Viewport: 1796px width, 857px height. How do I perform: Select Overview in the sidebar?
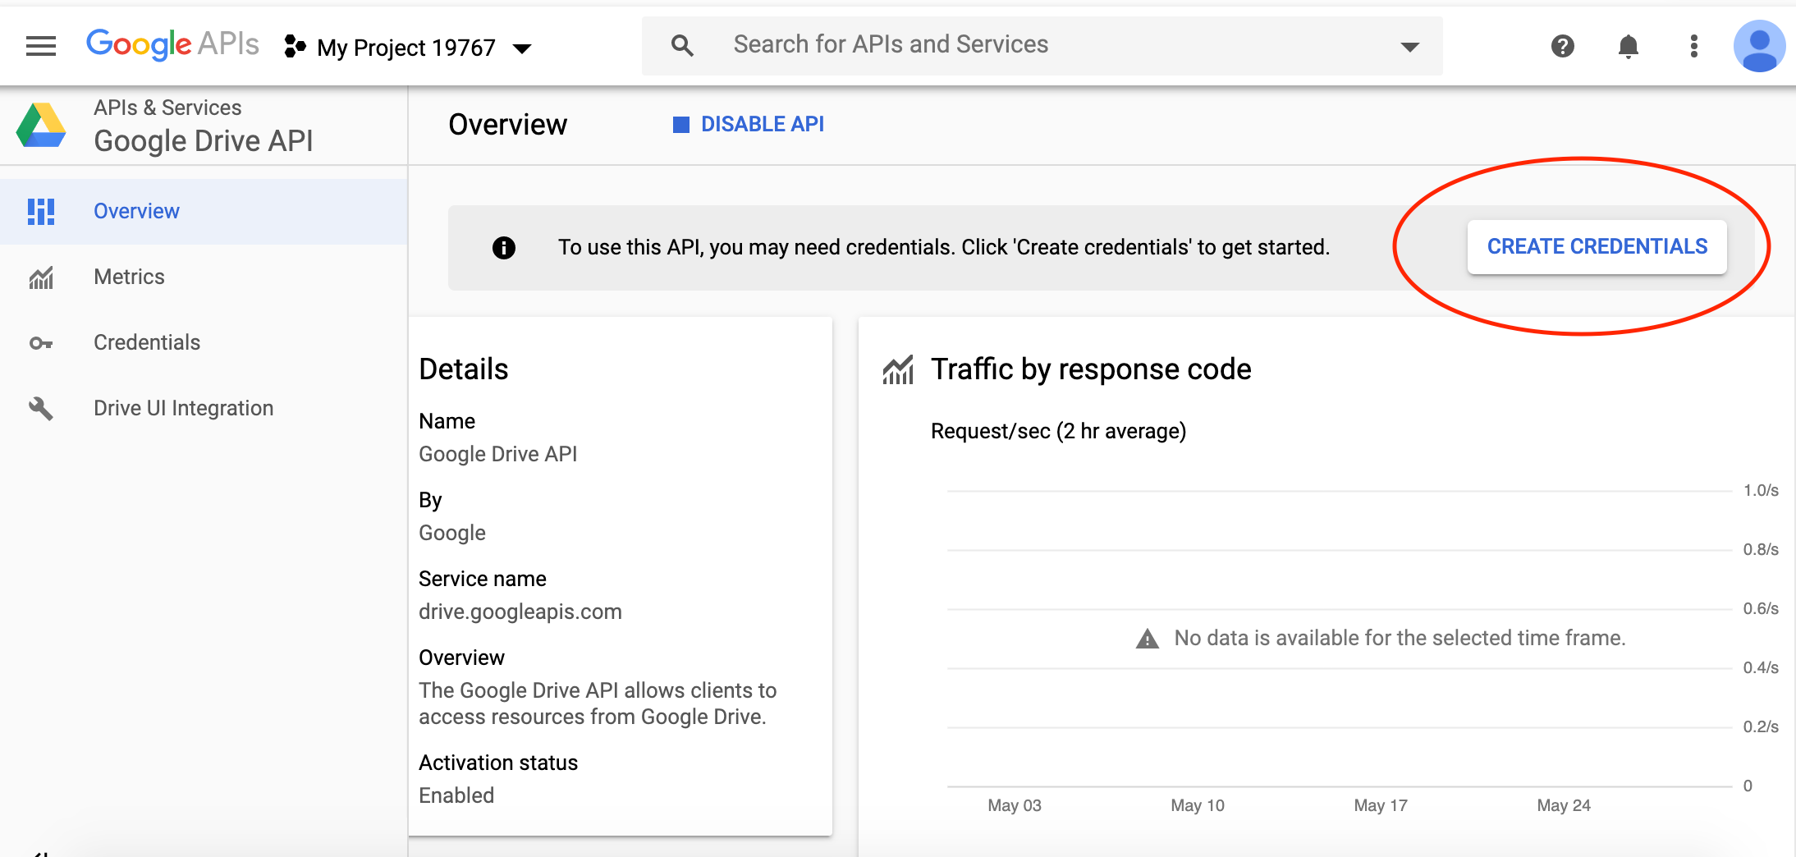point(204,211)
